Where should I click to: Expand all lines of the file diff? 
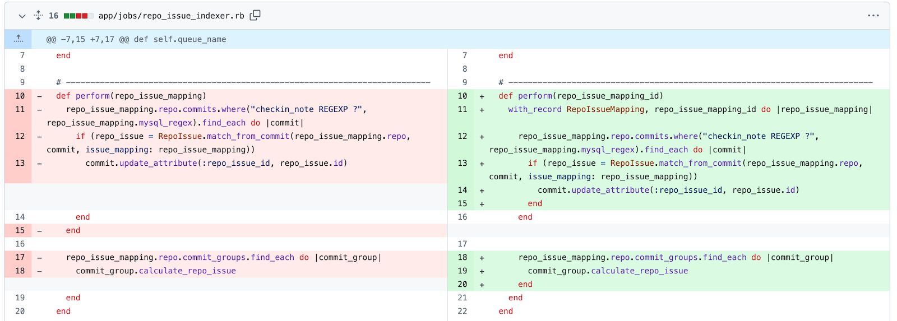click(38, 16)
